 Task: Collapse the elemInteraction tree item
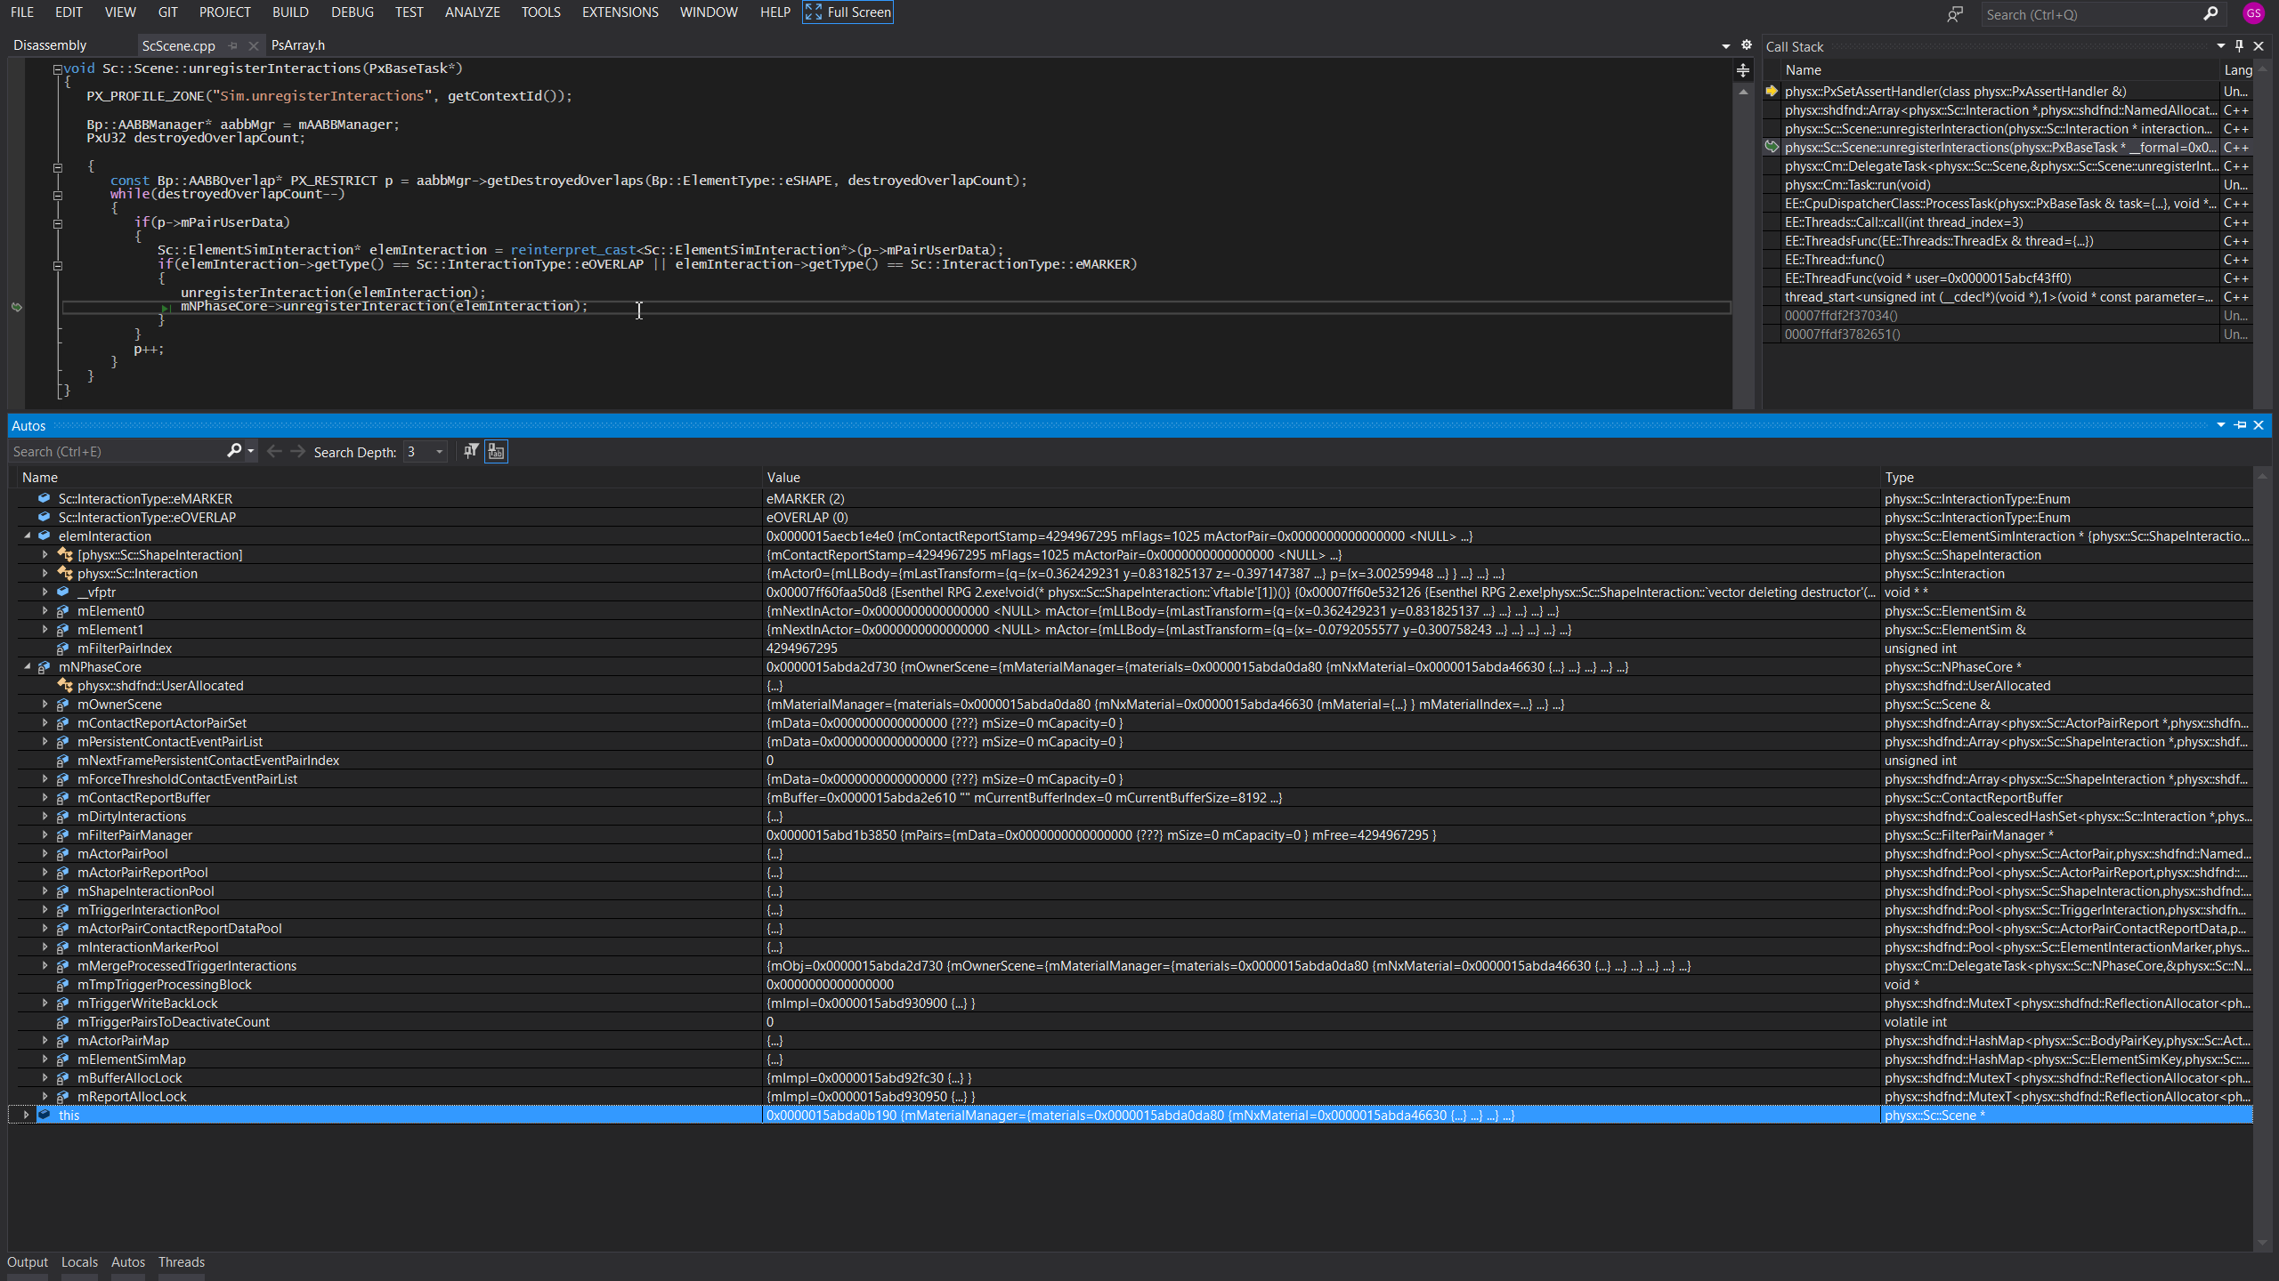(26, 536)
